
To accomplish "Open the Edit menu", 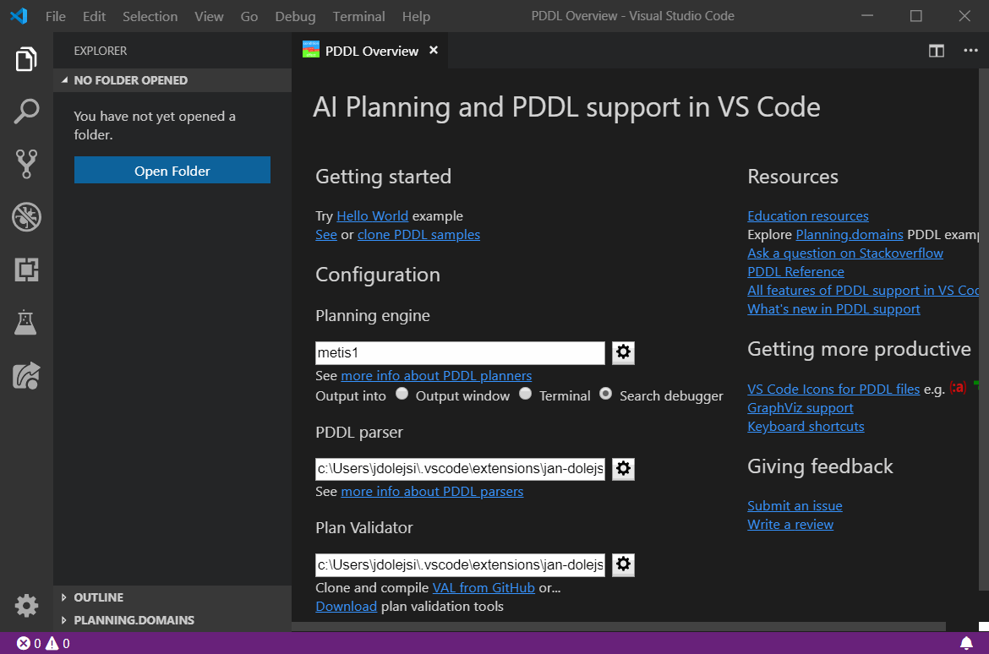I will point(94,16).
